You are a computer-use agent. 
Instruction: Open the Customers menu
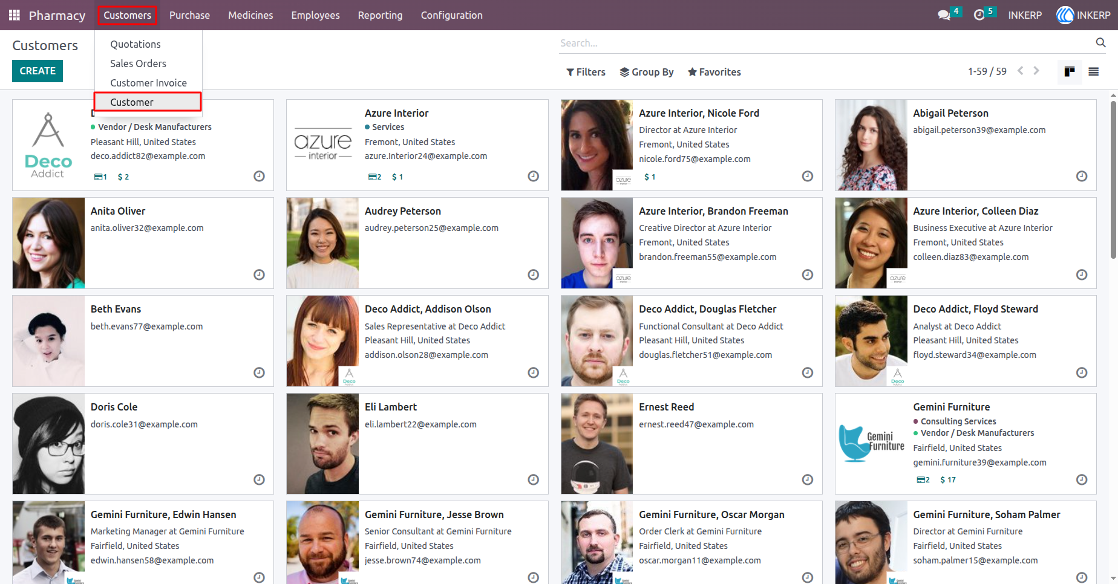coord(127,15)
